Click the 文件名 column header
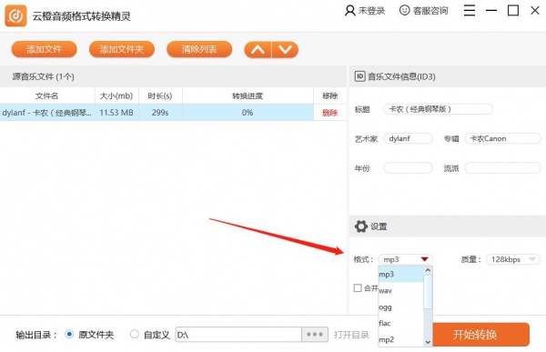 [x=47, y=96]
